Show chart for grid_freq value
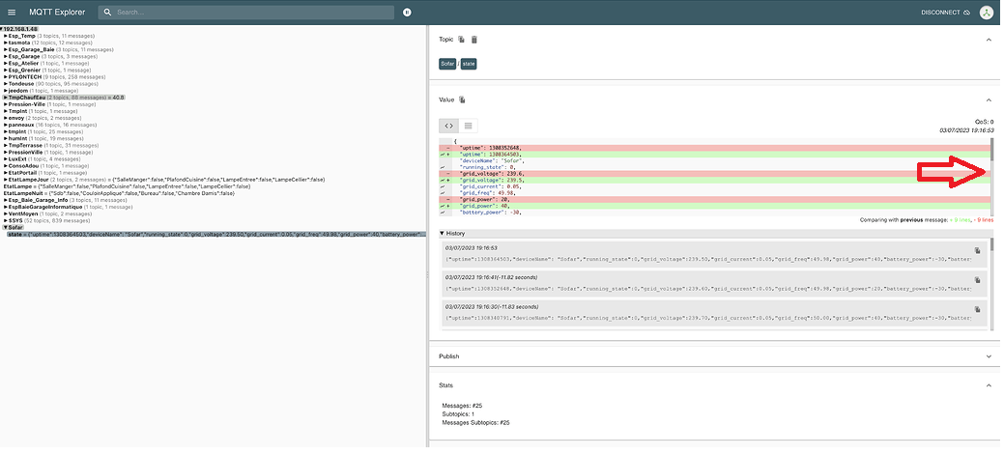 pos(444,192)
